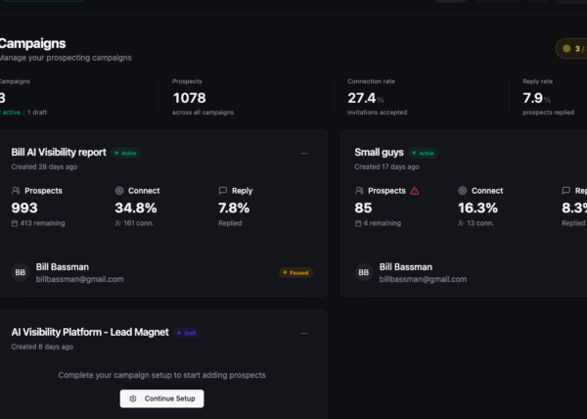Open Bill AI Visibility report campaign title
587x419 pixels.
[x=59, y=153]
